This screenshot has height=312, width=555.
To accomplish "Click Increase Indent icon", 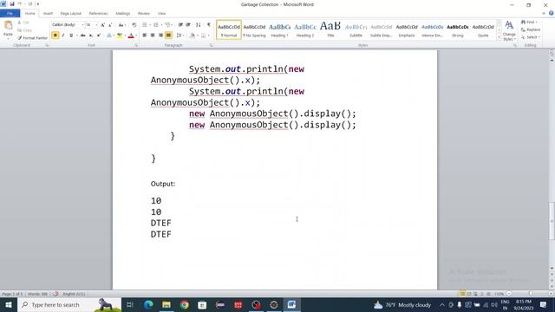I will coord(188,25).
